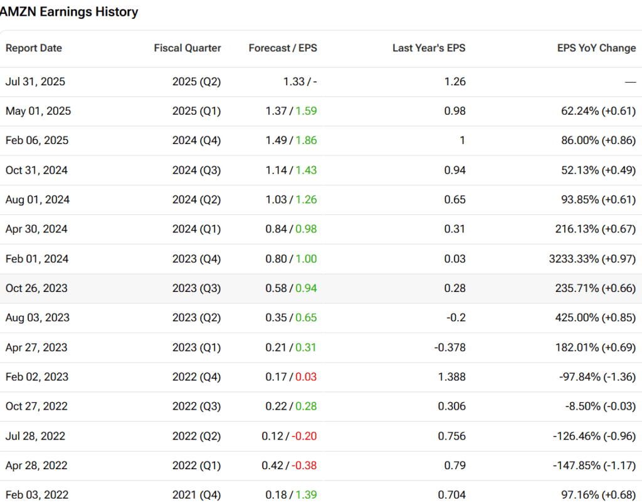Click the '0.42 / -0.38' forecast cell
Viewport: 642px width, 503px height.
289,466
